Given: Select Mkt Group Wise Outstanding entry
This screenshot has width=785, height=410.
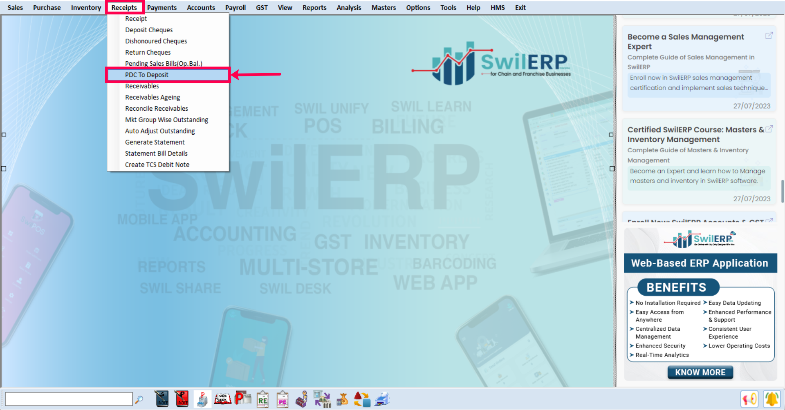Looking at the screenshot, I should pyautogui.click(x=168, y=120).
